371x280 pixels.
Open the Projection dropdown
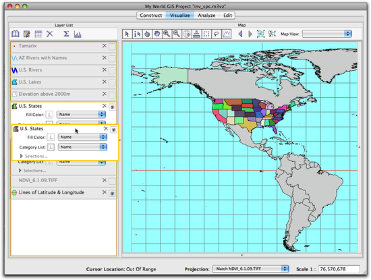(x=250, y=269)
